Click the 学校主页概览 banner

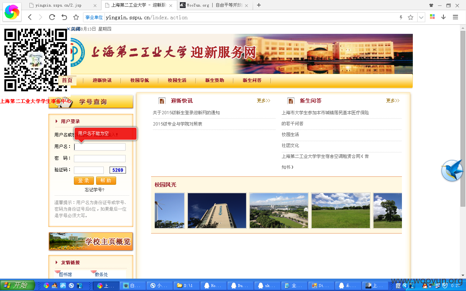91,242
